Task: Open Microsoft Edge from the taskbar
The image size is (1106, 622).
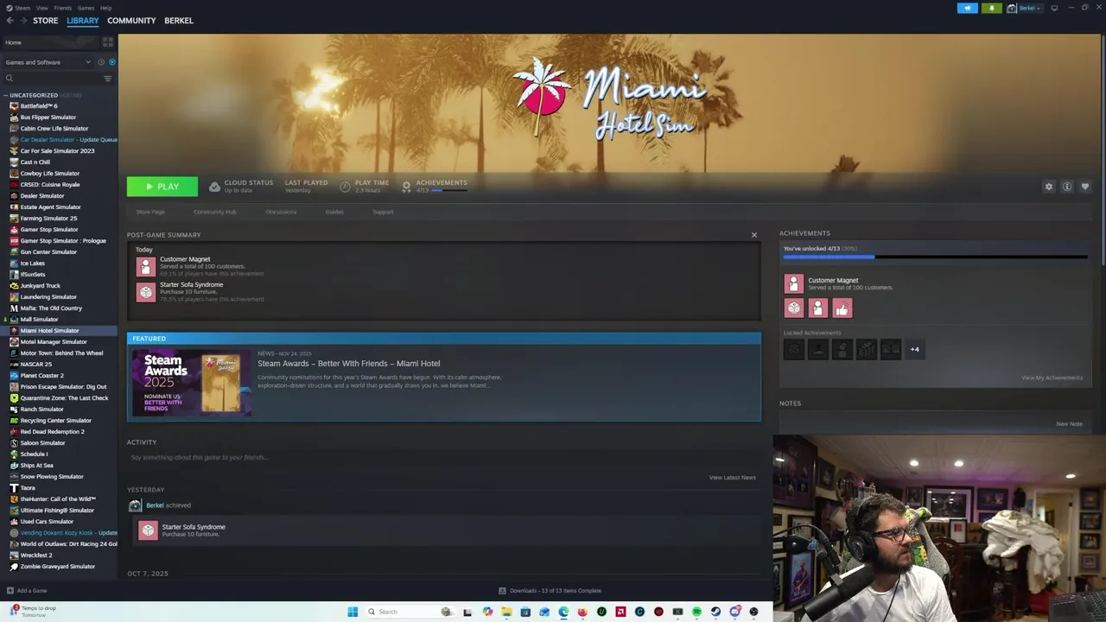Action: [563, 612]
